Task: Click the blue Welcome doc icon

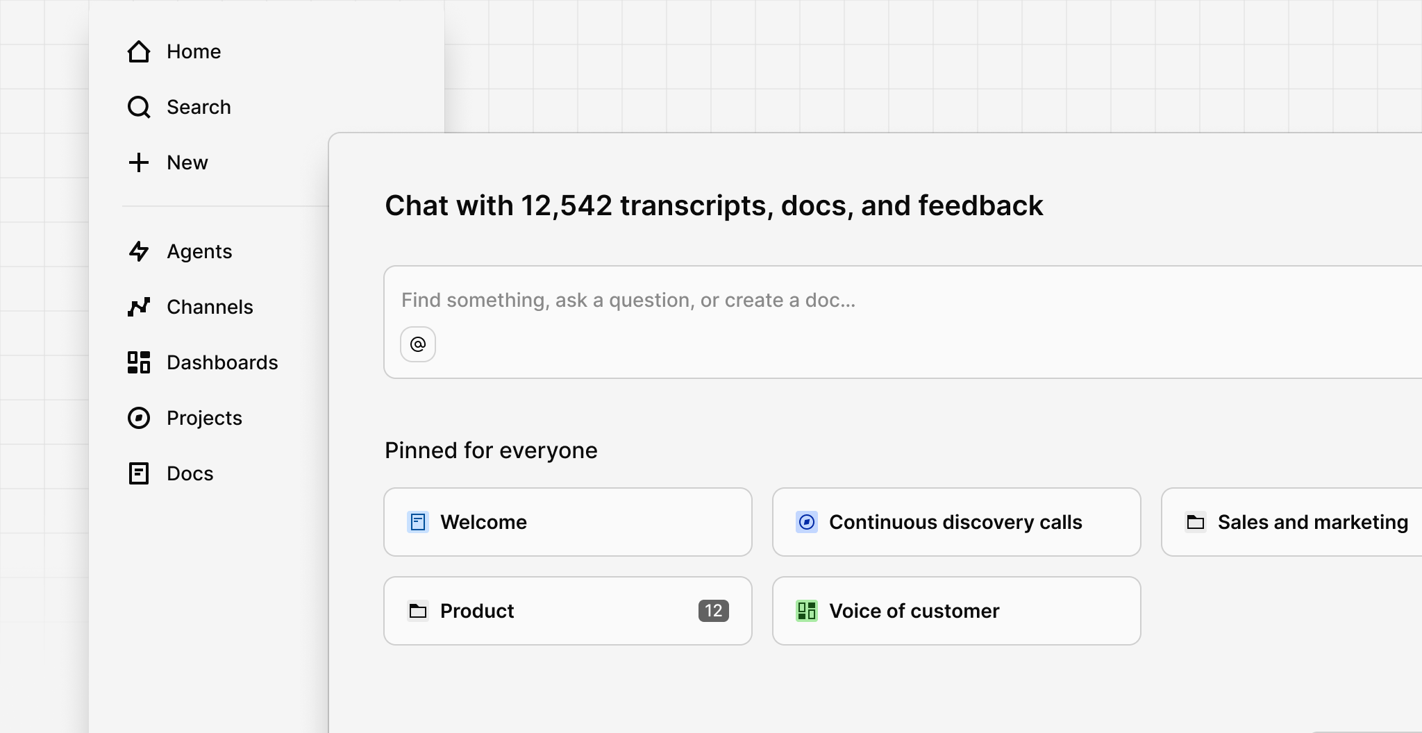Action: click(x=417, y=522)
